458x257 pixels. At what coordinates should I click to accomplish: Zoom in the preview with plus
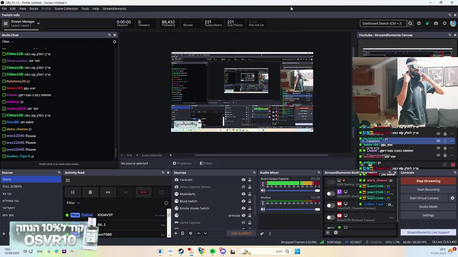tap(137, 155)
